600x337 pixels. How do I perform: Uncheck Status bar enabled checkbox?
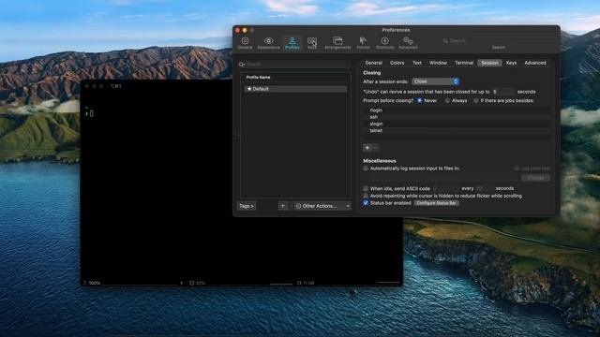pyautogui.click(x=366, y=203)
